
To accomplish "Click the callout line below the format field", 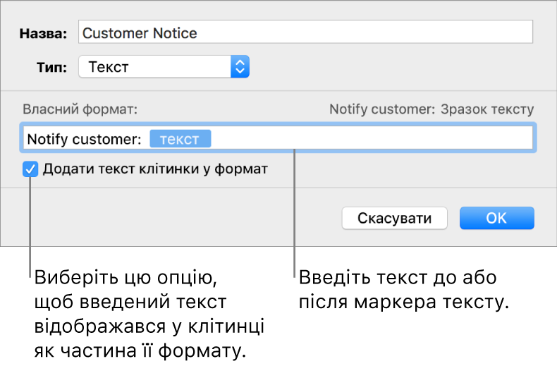I will point(294,212).
